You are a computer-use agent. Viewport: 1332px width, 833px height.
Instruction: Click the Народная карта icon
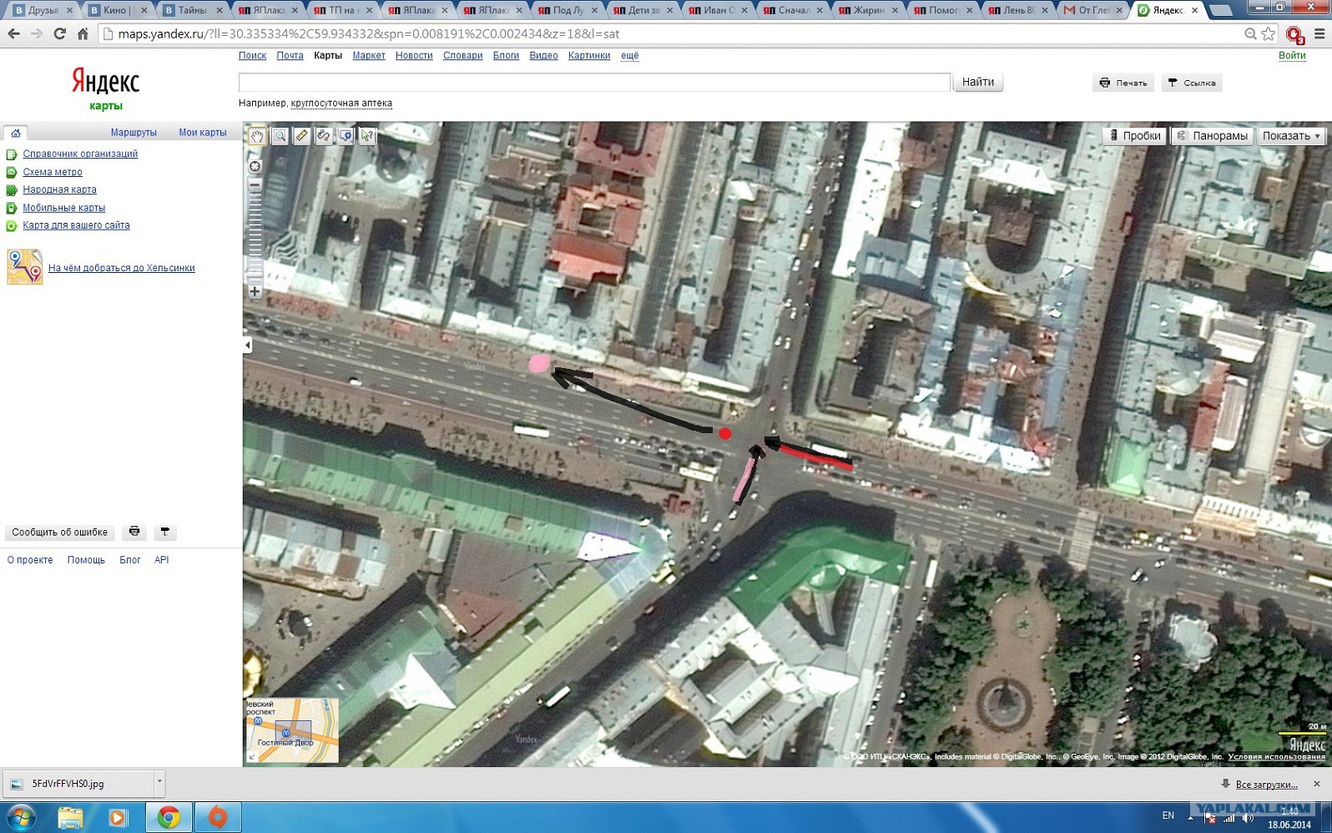click(12, 190)
